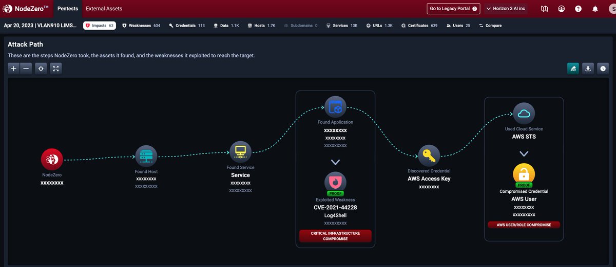Open the map icon in header
Viewport: 616px width, 267px height.
pyautogui.click(x=545, y=9)
